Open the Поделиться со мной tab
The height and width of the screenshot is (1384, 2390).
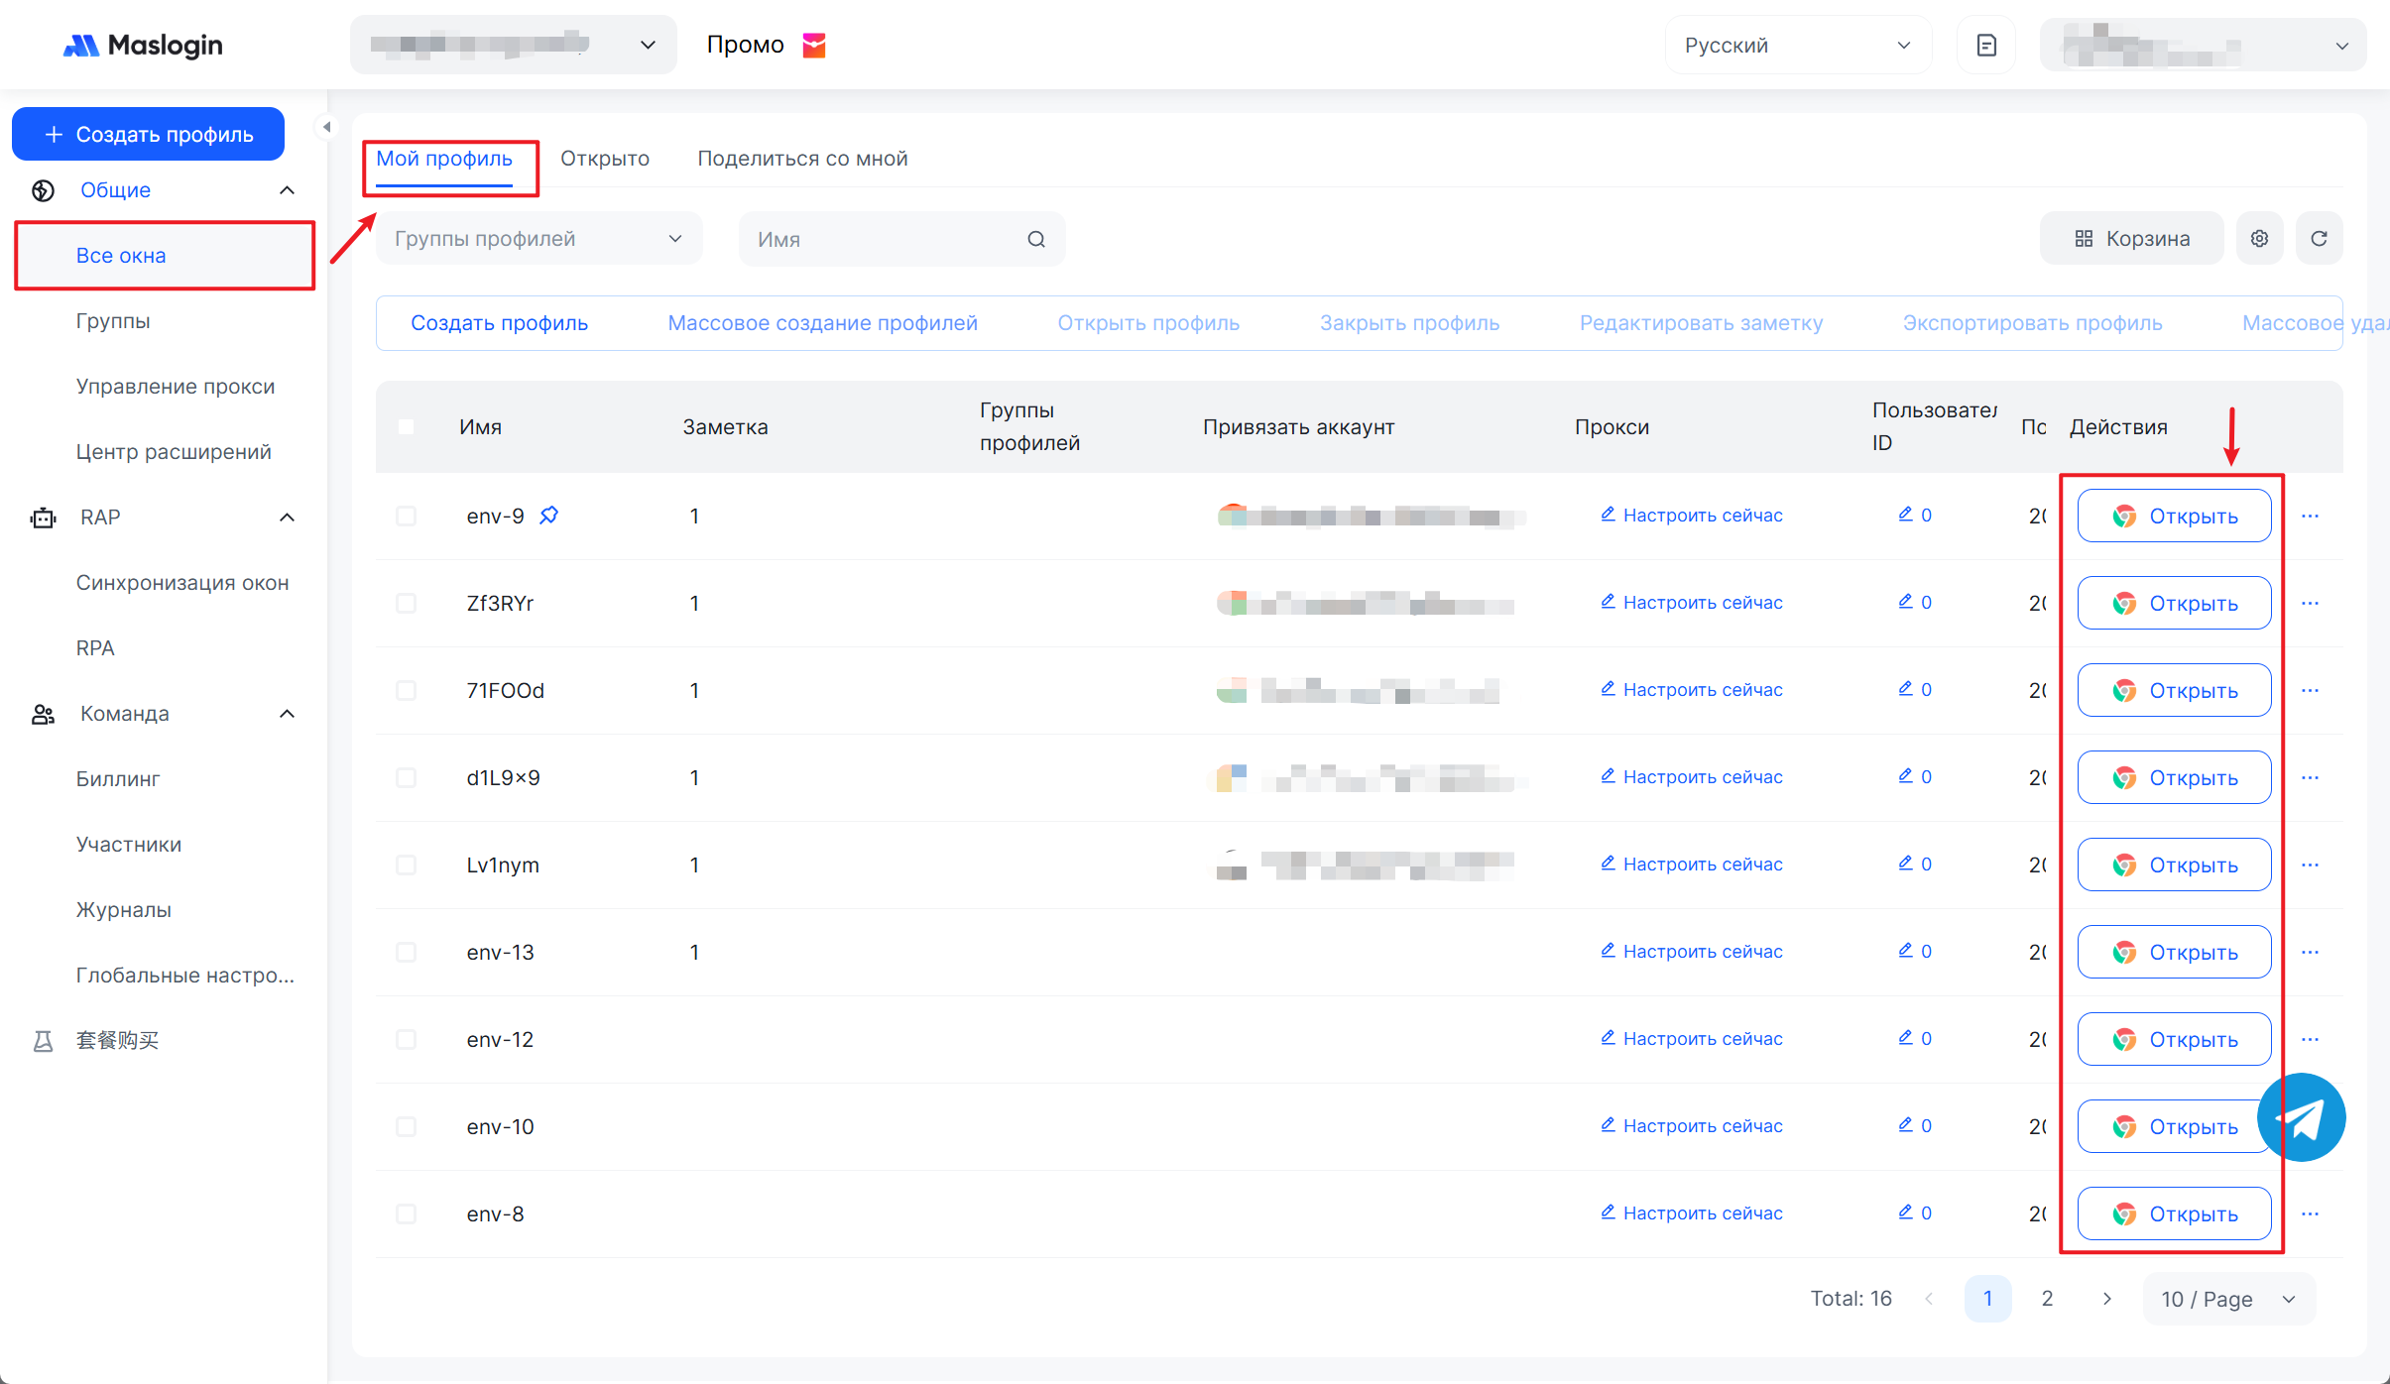802,159
